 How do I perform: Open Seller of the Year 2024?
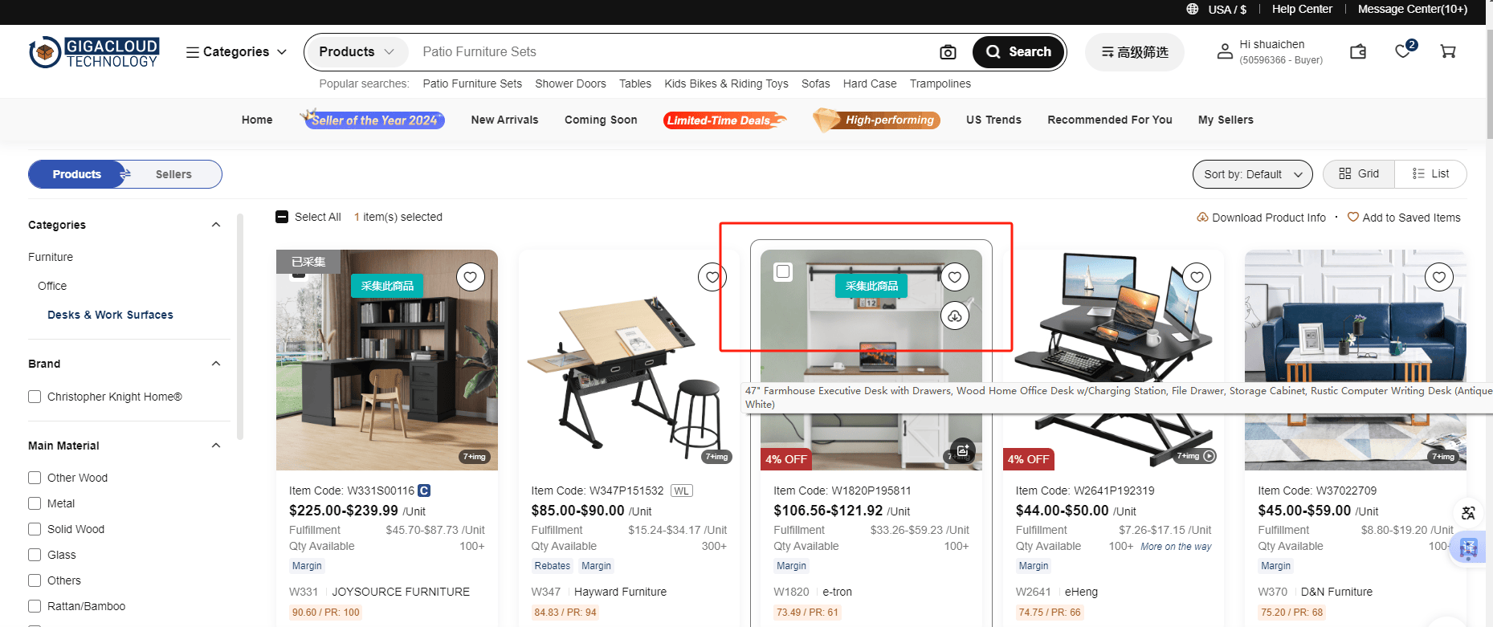point(373,120)
